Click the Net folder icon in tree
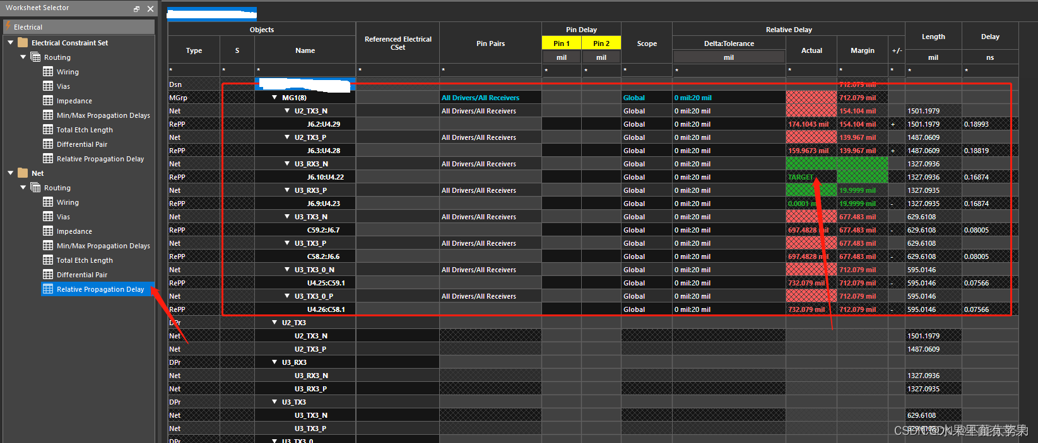1038x443 pixels. coord(23,173)
